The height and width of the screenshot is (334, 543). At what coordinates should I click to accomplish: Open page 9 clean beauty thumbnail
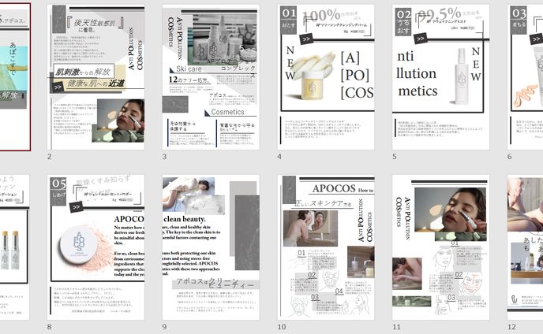211,247
